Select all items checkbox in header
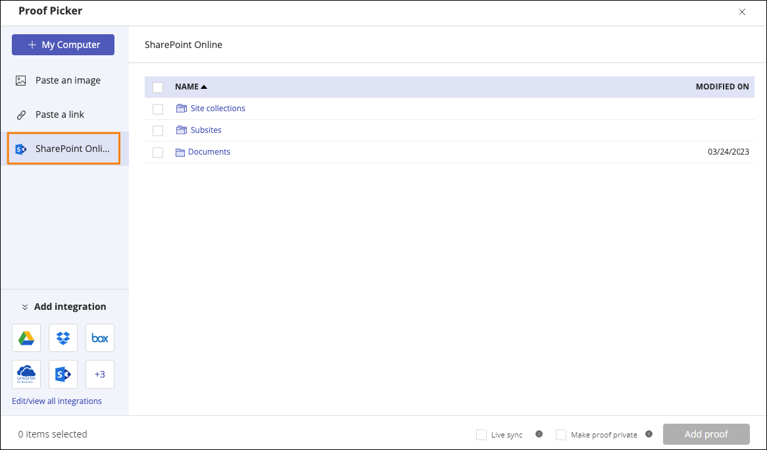 pyautogui.click(x=158, y=87)
